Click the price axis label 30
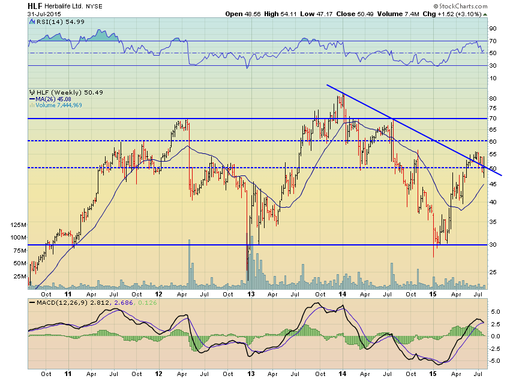Screen dimensions: 510x379 (x=493, y=245)
